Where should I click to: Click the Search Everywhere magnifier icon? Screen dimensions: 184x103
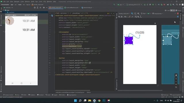[x=177, y=5]
